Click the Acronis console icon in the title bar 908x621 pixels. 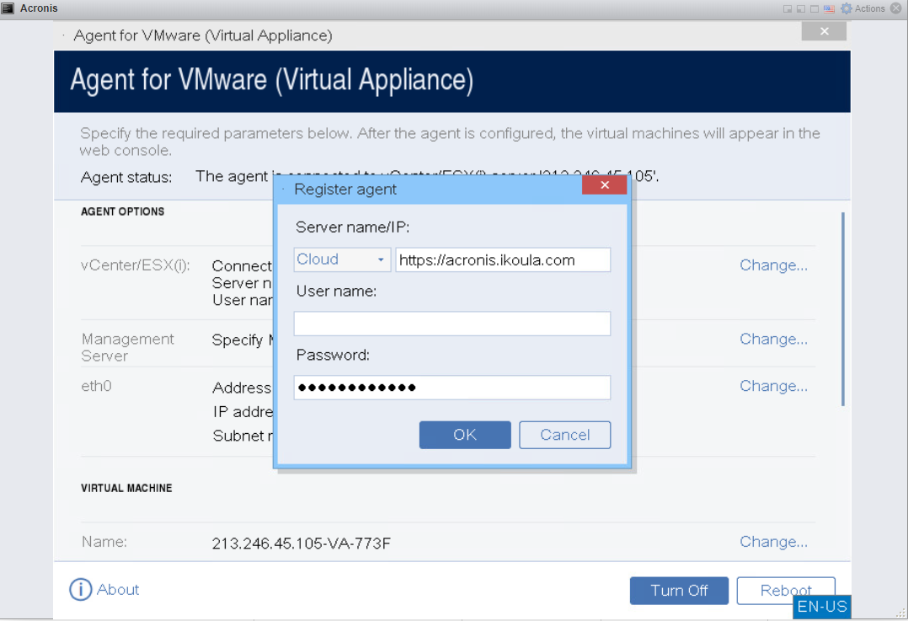8,8
